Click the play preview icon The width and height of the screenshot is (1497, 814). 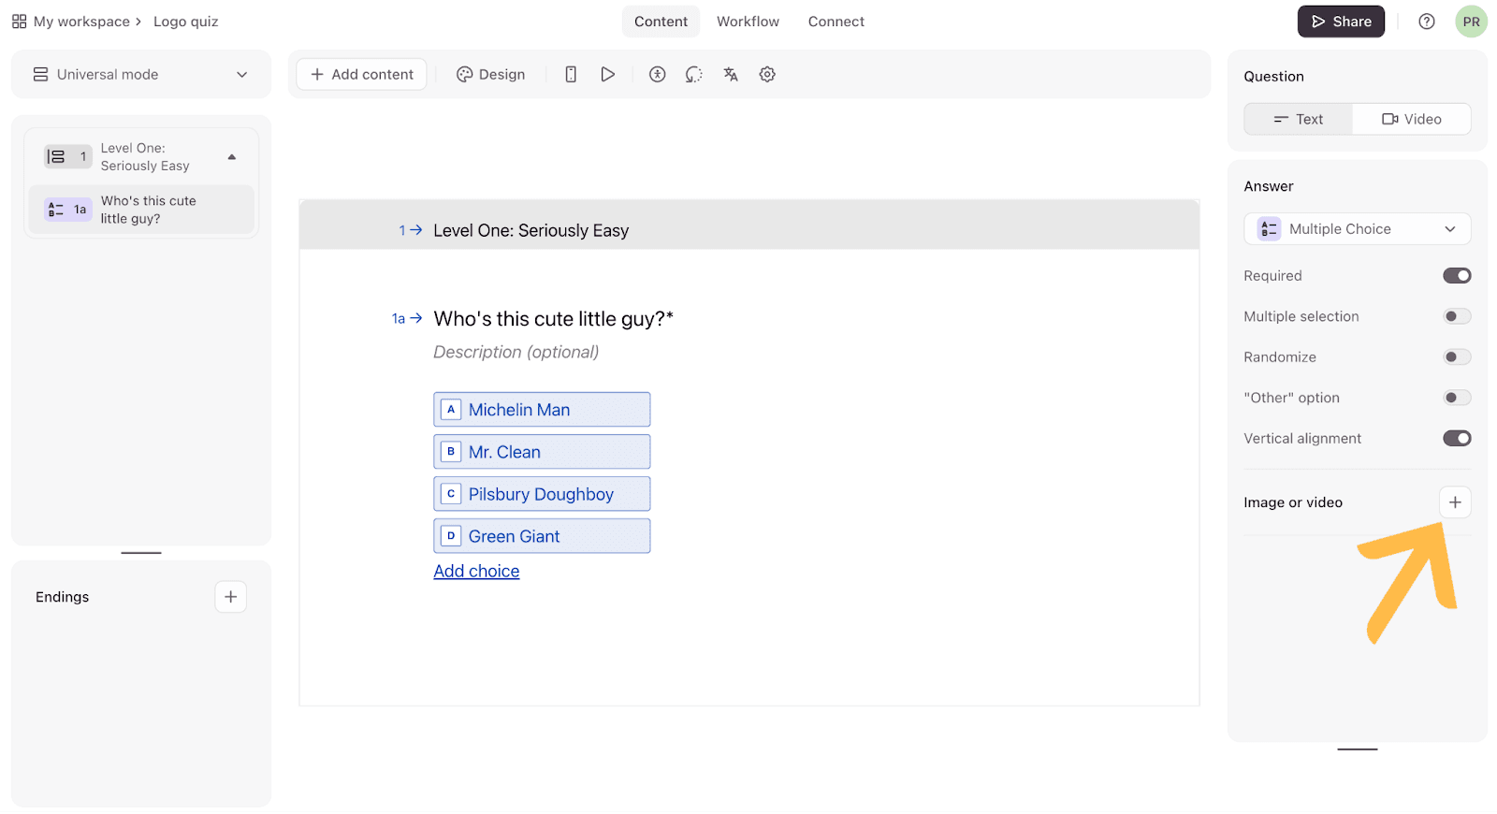pyautogui.click(x=608, y=74)
